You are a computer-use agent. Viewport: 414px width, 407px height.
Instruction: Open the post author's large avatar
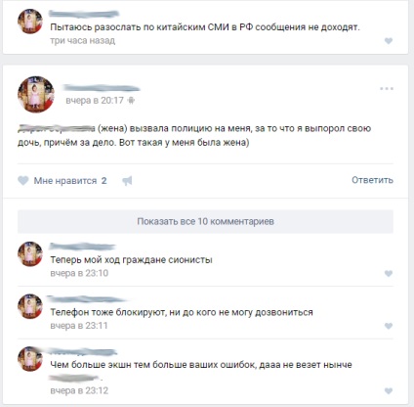tap(36, 95)
